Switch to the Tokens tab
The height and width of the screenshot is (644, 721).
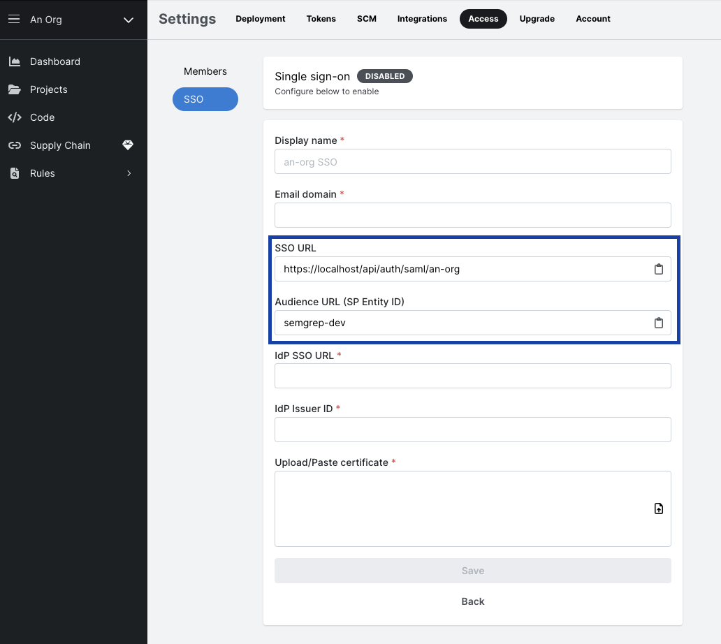[321, 19]
